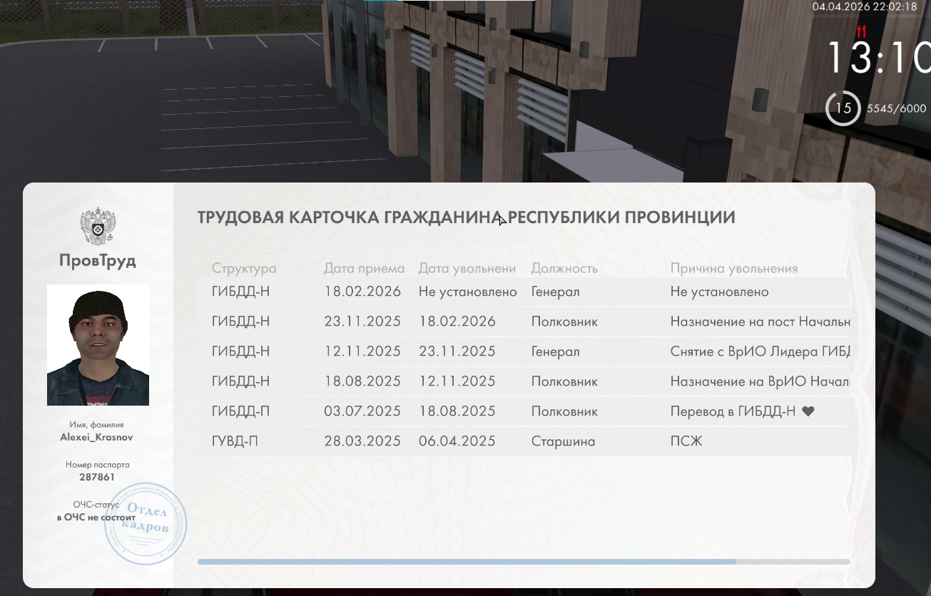The image size is (931, 596).
Task: Click the level 15 circle indicator
Action: (843, 108)
